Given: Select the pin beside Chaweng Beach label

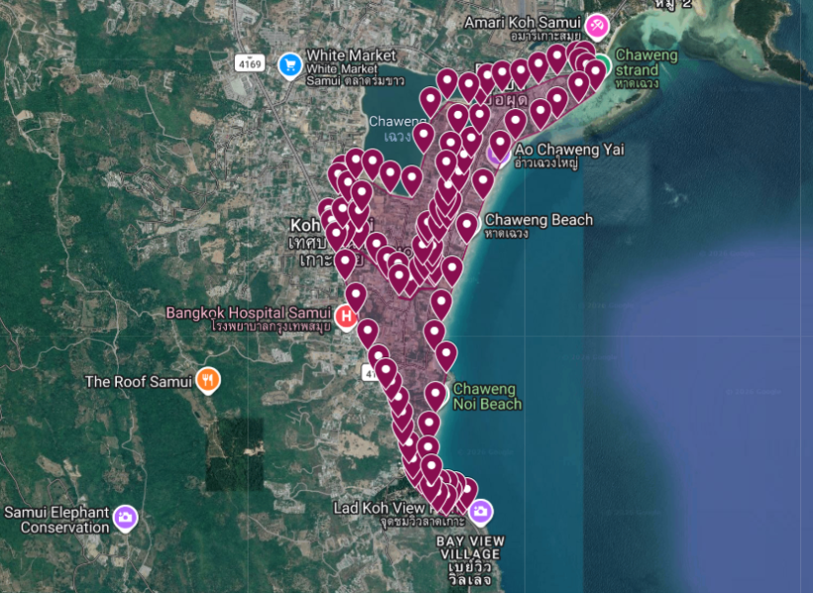Looking at the screenshot, I should click(466, 228).
